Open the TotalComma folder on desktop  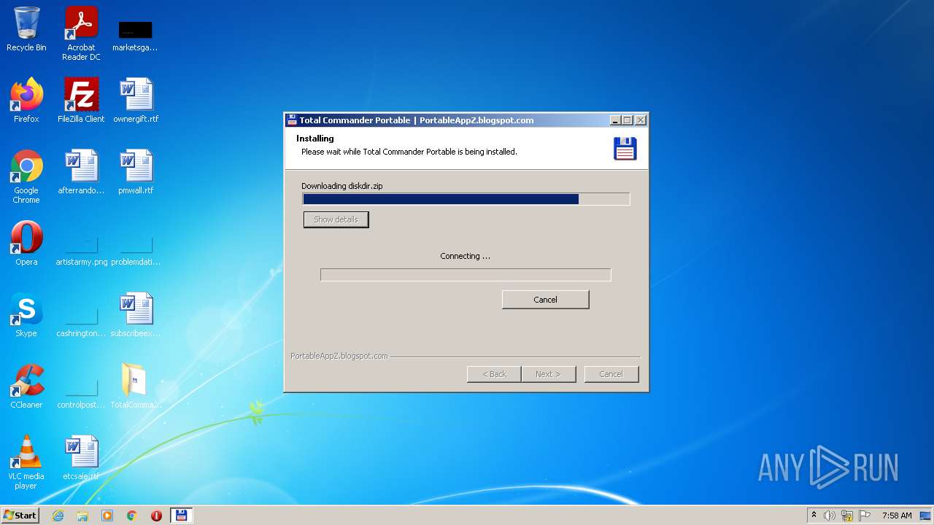coord(136,386)
